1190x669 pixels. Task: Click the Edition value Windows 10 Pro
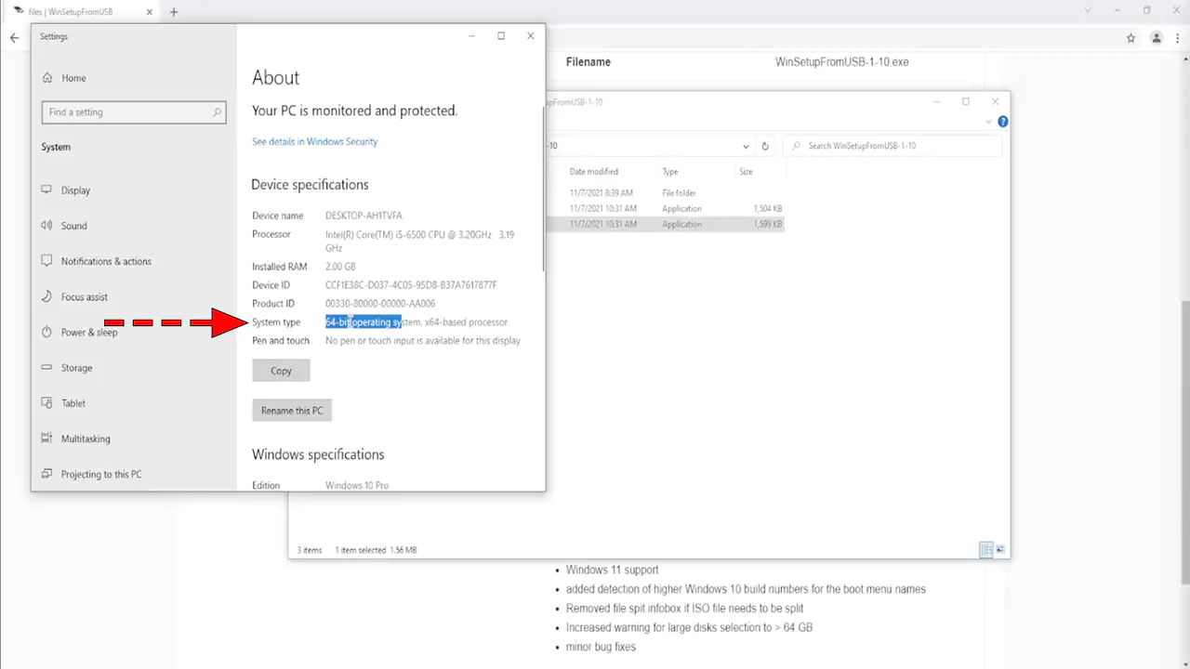pos(357,485)
